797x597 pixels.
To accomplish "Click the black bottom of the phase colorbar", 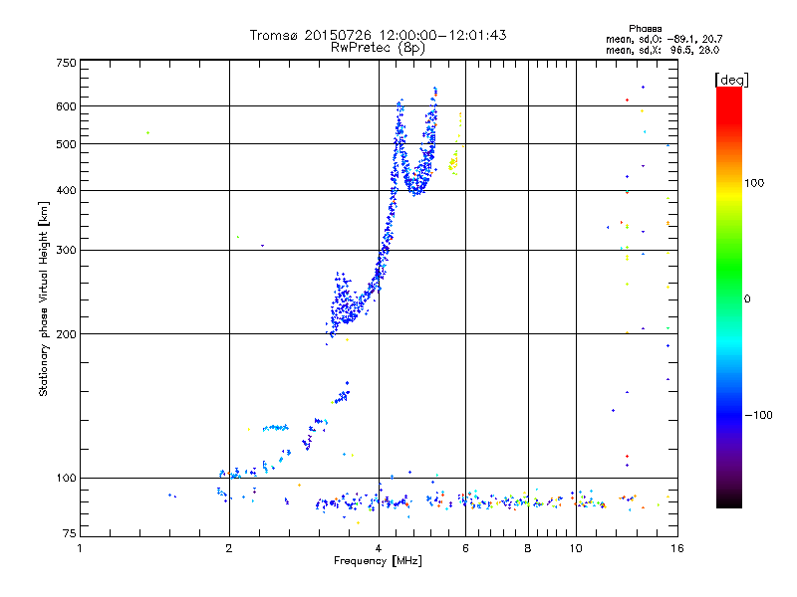I will [729, 500].
